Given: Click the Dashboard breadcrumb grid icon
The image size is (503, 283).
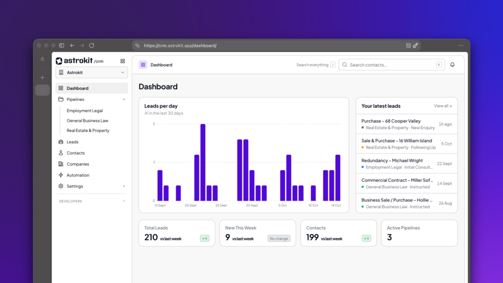Looking at the screenshot, I should point(143,65).
